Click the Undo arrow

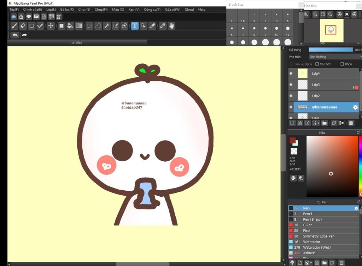(x=15, y=35)
